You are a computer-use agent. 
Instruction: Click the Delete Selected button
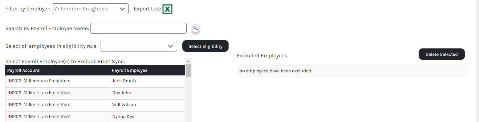442,54
